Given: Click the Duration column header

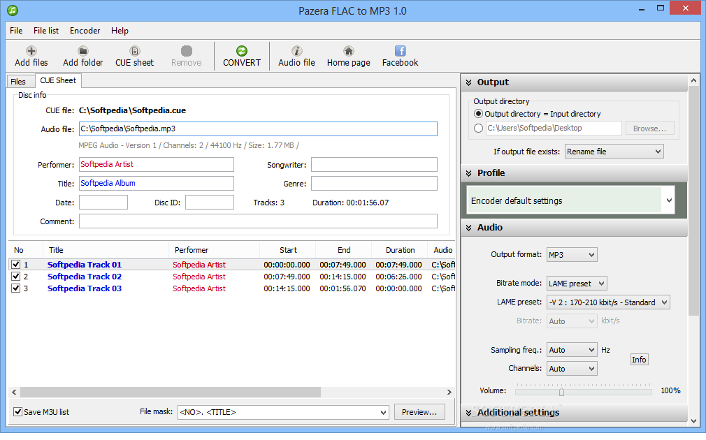Looking at the screenshot, I should tap(400, 250).
